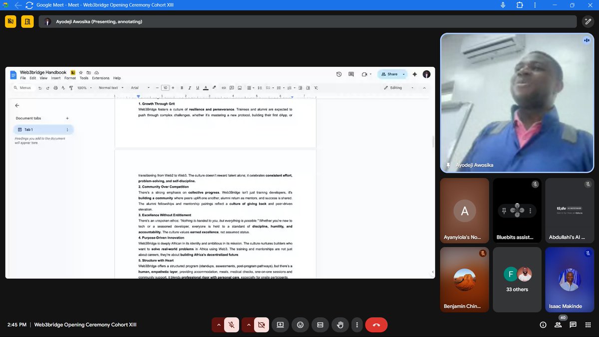
Task: Decrease font size with the minus button
Action: tap(157, 88)
